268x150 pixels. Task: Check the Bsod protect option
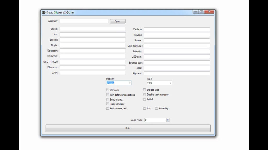[107, 99]
